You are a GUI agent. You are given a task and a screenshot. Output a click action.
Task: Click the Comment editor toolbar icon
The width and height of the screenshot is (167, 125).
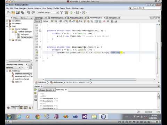point(112,21)
